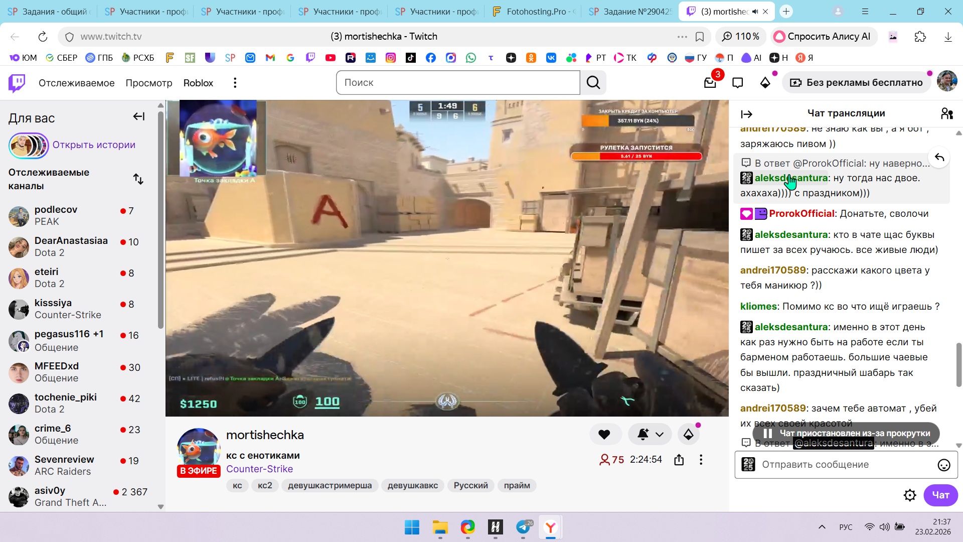
Task: Collapse the chat panel with arrow
Action: tap(746, 114)
